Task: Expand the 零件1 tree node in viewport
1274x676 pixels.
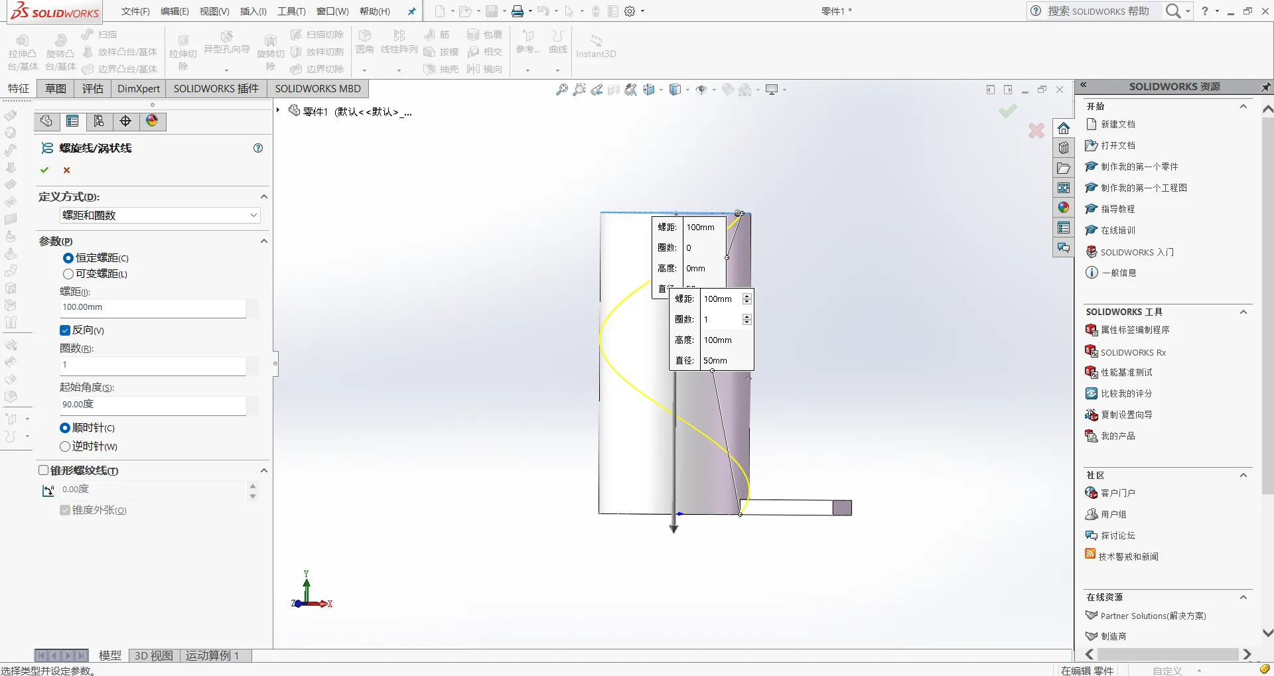Action: click(x=278, y=110)
